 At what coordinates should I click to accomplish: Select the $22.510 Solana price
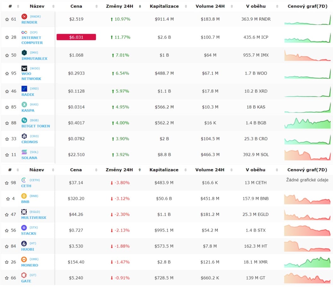[76, 155]
